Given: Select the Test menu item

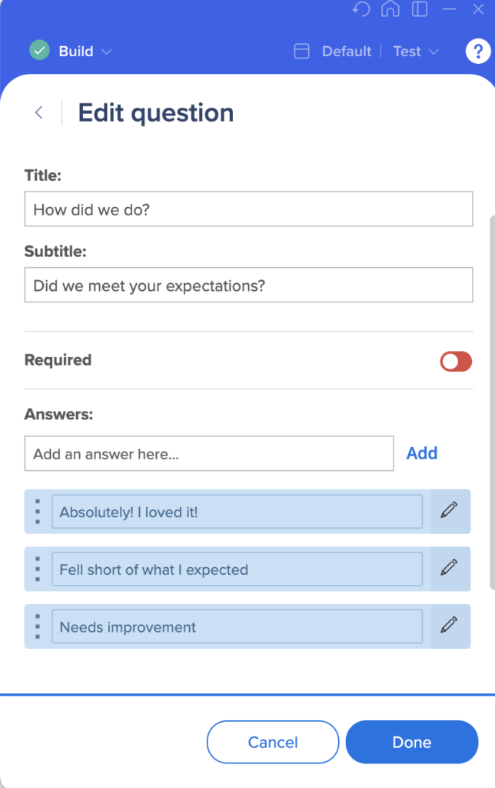Looking at the screenshot, I should [407, 51].
